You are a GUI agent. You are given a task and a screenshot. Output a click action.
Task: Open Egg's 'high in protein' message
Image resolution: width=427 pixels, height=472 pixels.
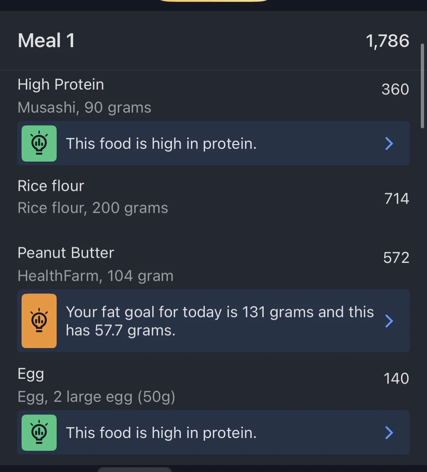pos(161,433)
